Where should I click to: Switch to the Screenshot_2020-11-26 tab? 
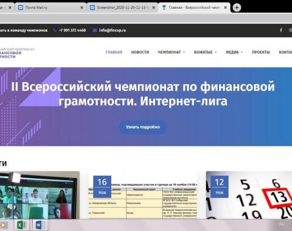pyautogui.click(x=122, y=8)
